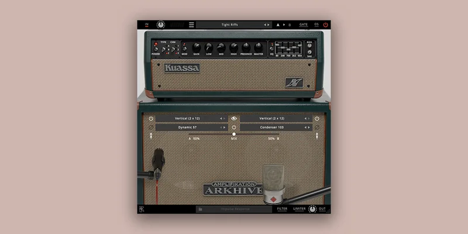Click the Kuassa logo icon at bottom left
The height and width of the screenshot is (234, 468).
(x=142, y=209)
